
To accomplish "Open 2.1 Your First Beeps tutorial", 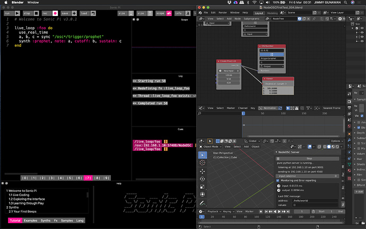I will pyautogui.click(x=22, y=211).
